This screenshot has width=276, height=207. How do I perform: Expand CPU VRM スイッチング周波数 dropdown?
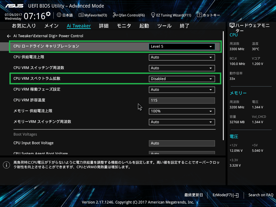[x=182, y=68]
